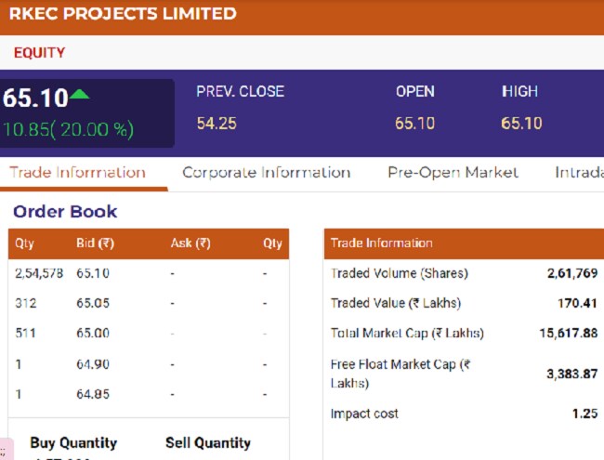
Task: Open the Trade Information tab
Action: (x=77, y=172)
